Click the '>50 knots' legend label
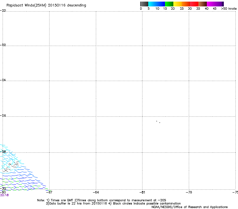Image resolution: width=238 pixels, height=209 pixels. 229,9
